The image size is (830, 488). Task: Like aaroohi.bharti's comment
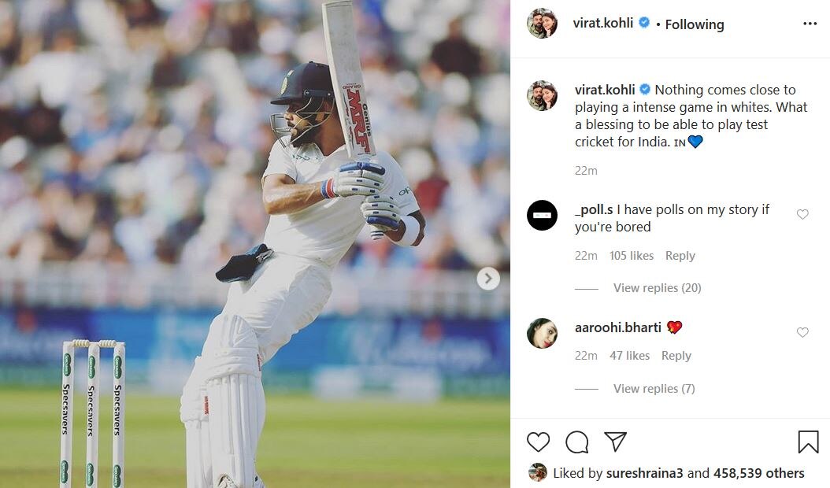802,332
